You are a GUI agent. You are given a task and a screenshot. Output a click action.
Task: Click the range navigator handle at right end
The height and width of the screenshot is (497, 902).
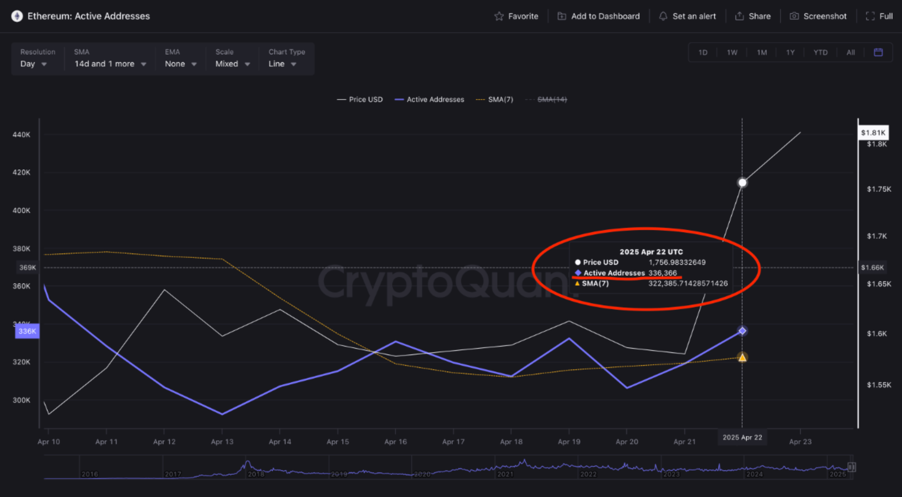[x=852, y=467]
